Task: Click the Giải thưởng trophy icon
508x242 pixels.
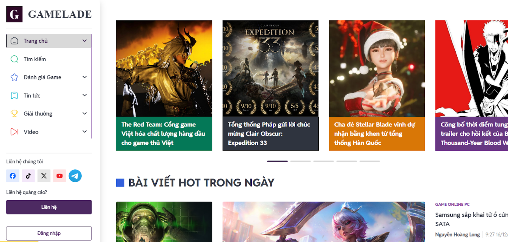Action: (x=14, y=114)
